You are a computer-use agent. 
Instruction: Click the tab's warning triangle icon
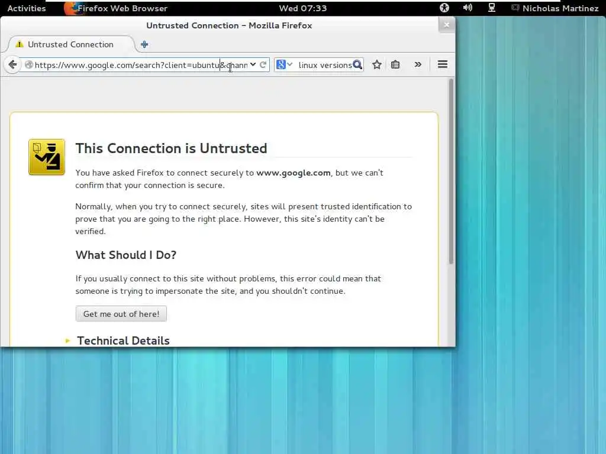click(x=20, y=44)
